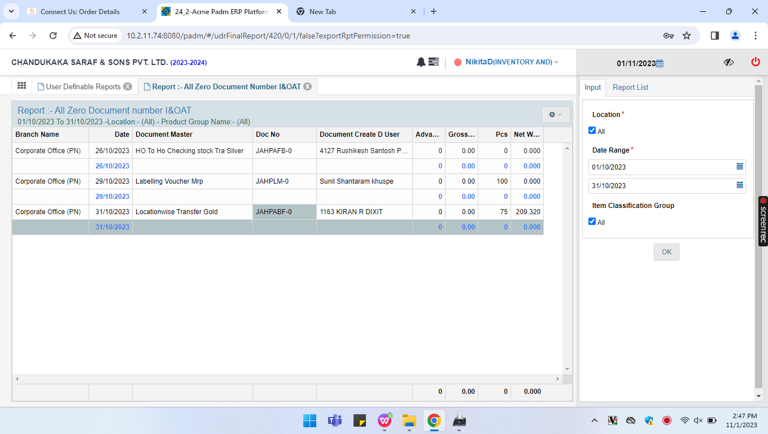
Task: Click the 209.320 net weight value
Action: point(528,212)
